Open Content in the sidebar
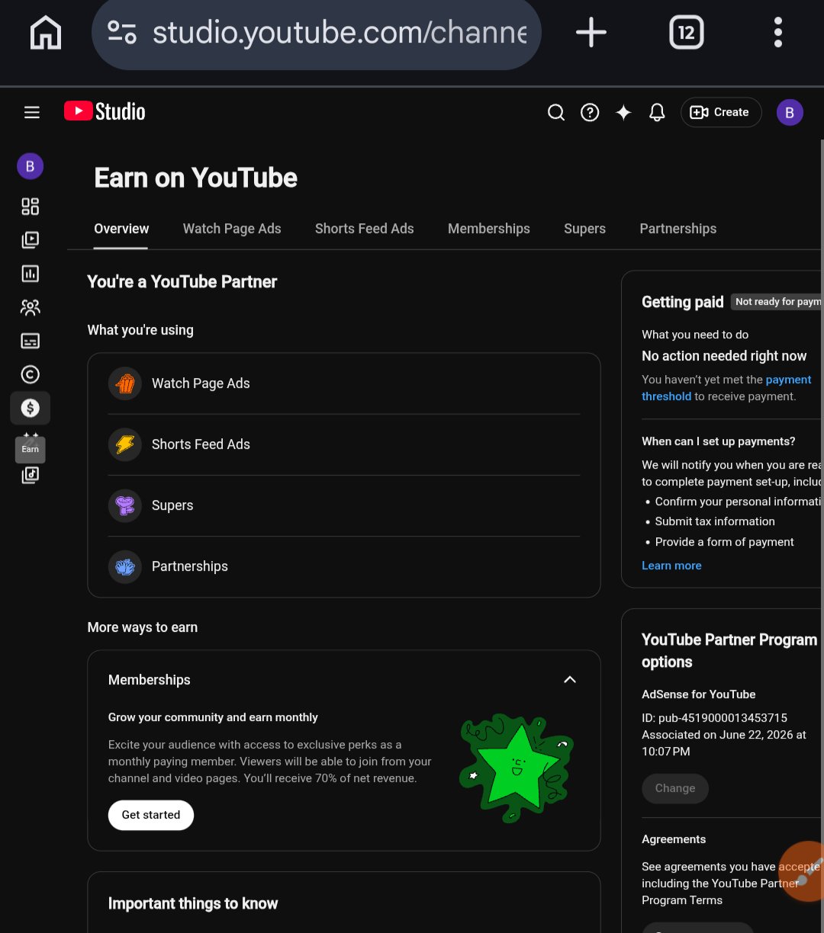This screenshot has height=933, width=824. (31, 240)
